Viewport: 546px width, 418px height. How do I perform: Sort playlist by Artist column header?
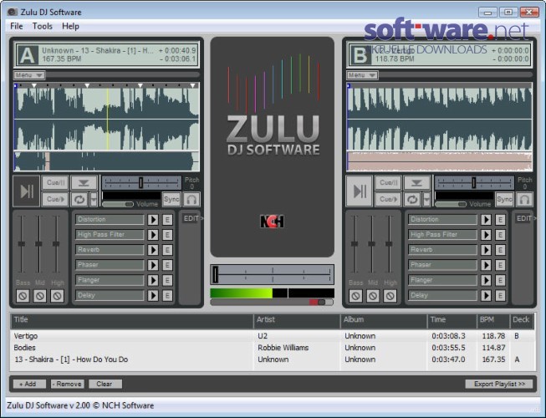[x=297, y=320]
